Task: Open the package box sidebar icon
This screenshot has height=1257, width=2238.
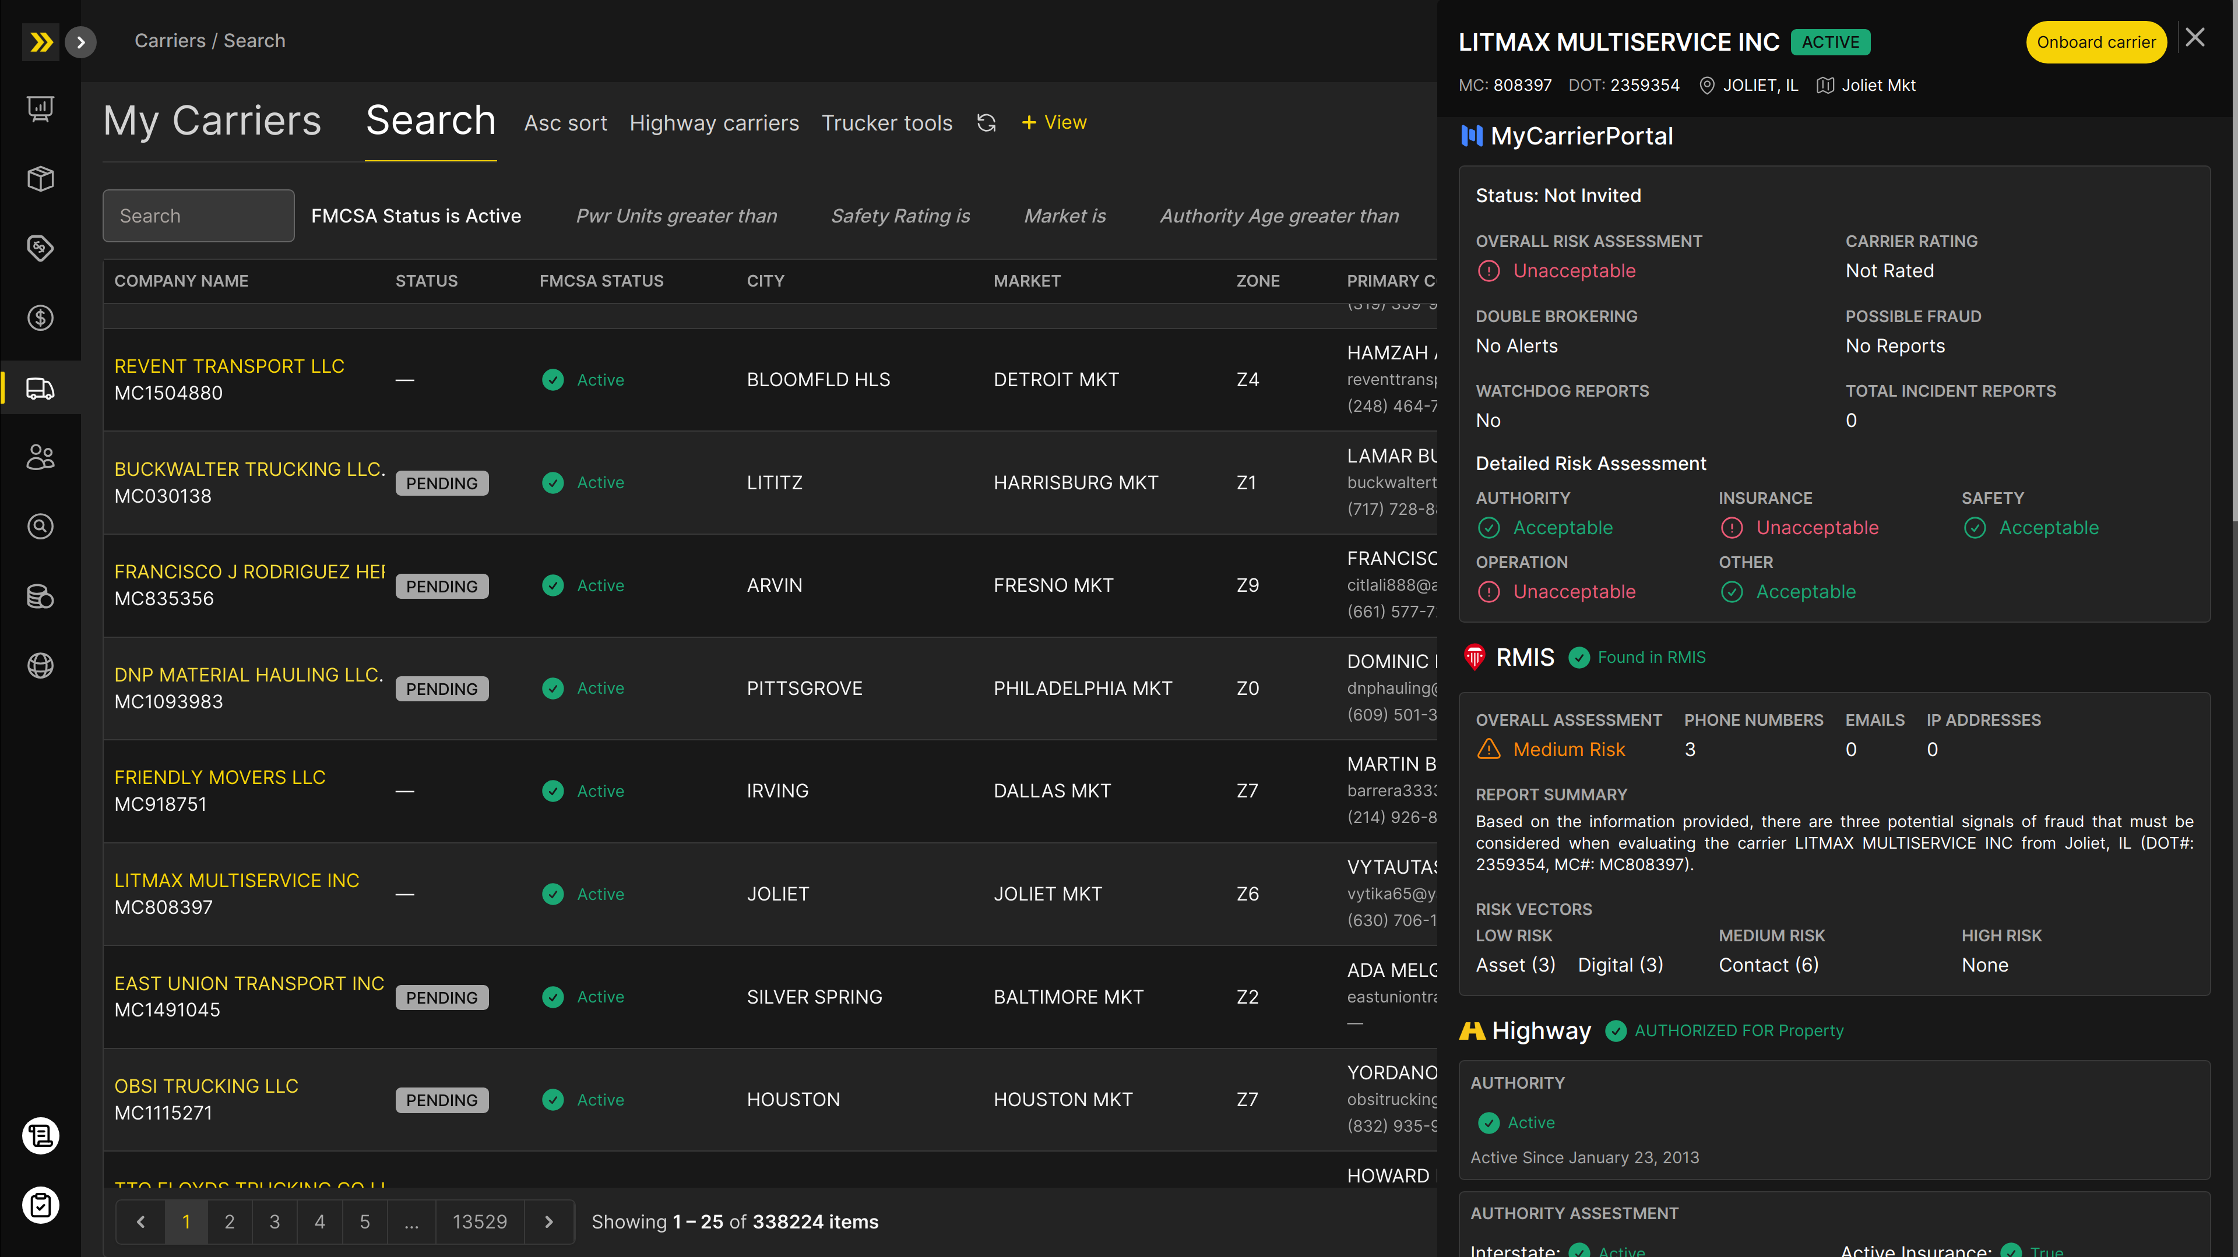Action: [40, 179]
